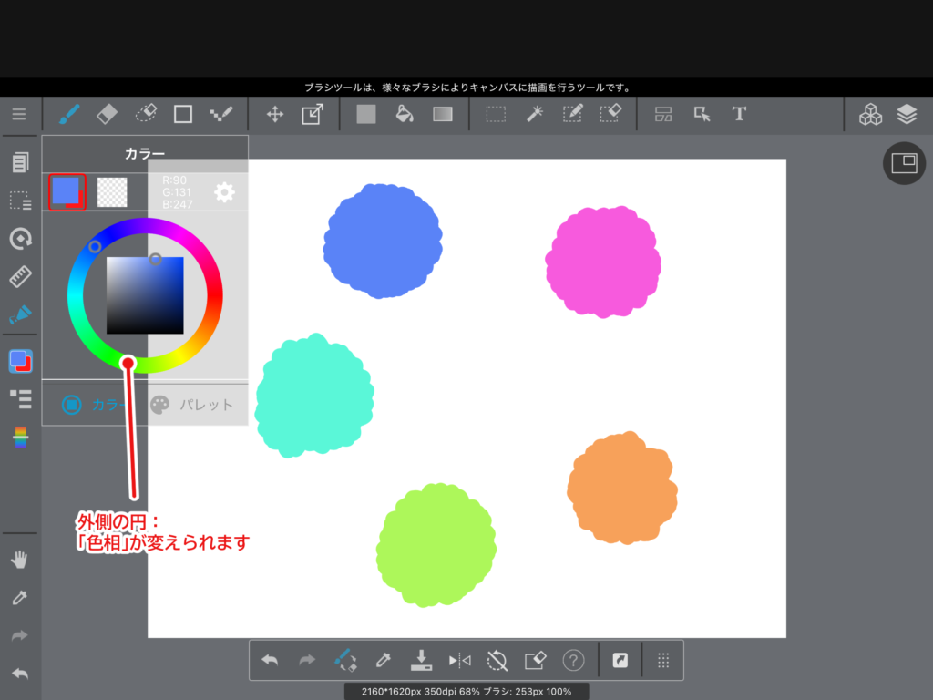The image size is (933, 700).
Task: Activate the Magic Wand selection tool
Action: coord(536,114)
